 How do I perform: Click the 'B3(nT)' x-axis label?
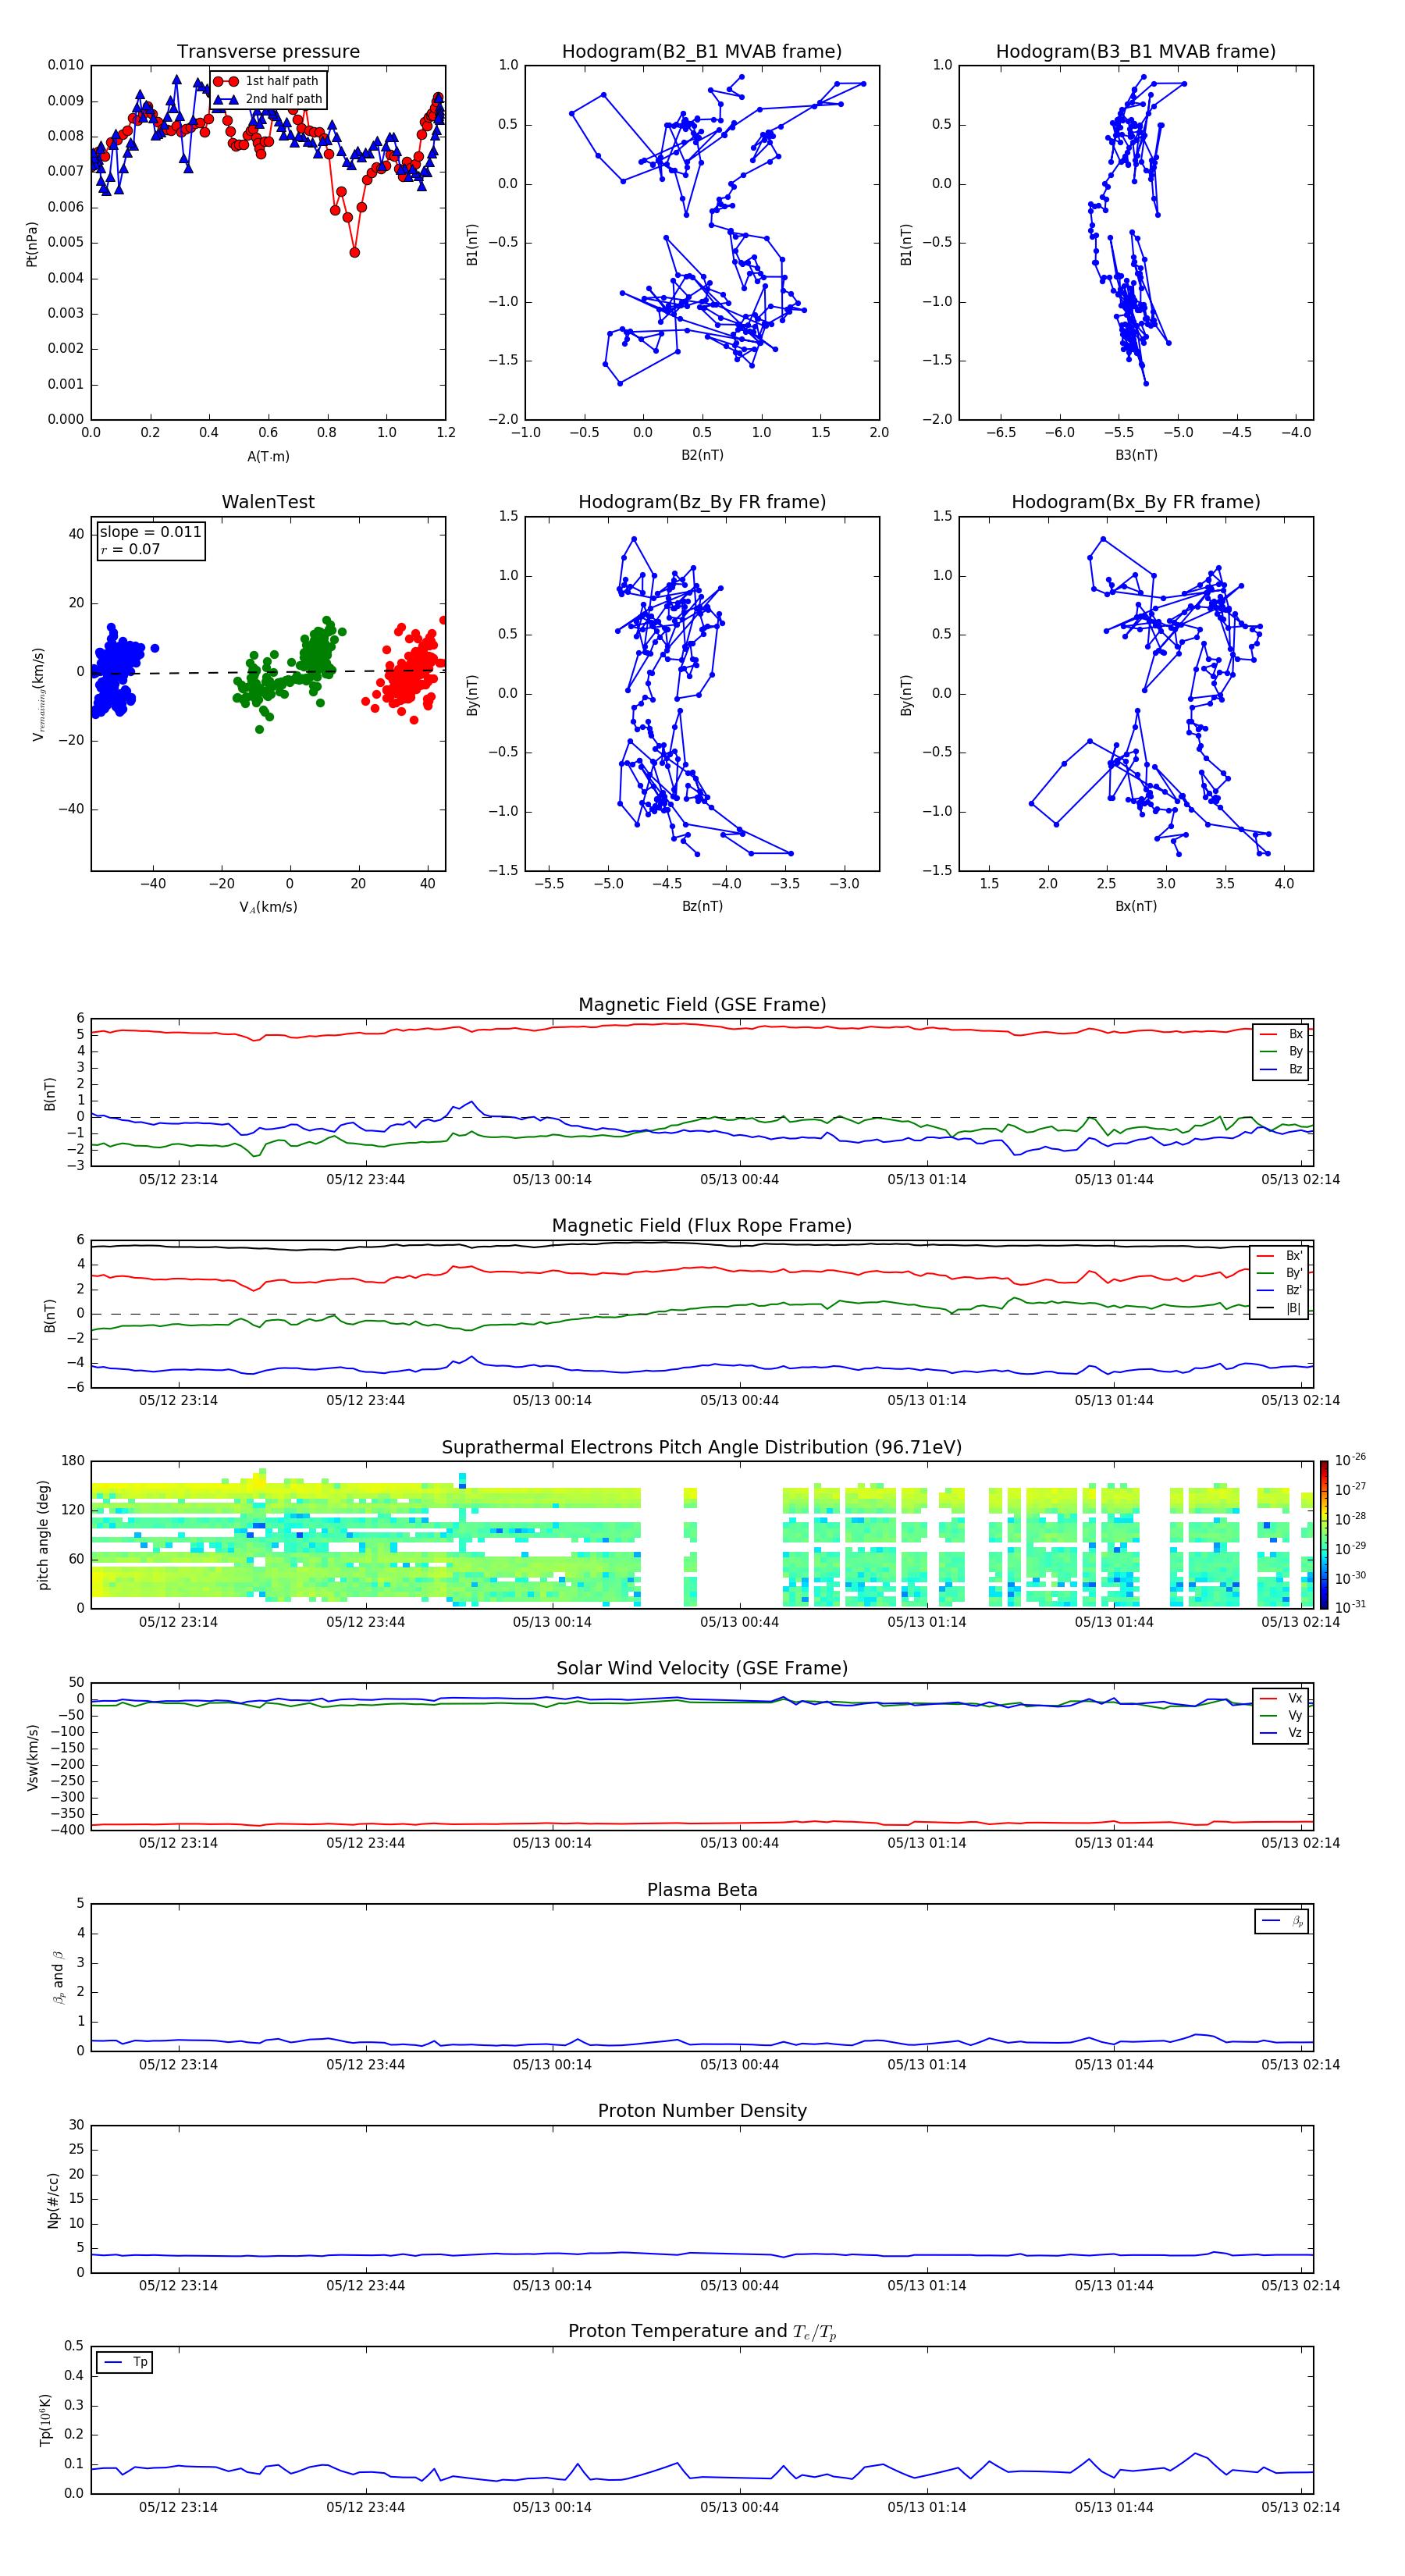1136,455
